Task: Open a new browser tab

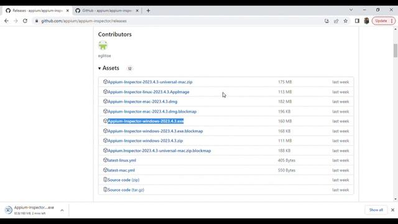Action: [x=148, y=11]
